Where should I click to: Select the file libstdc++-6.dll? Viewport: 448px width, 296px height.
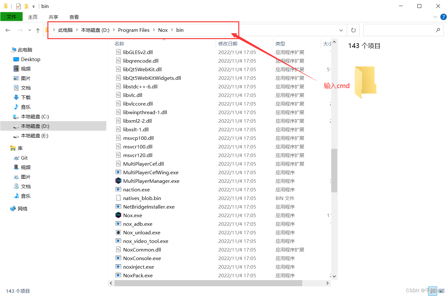point(140,86)
